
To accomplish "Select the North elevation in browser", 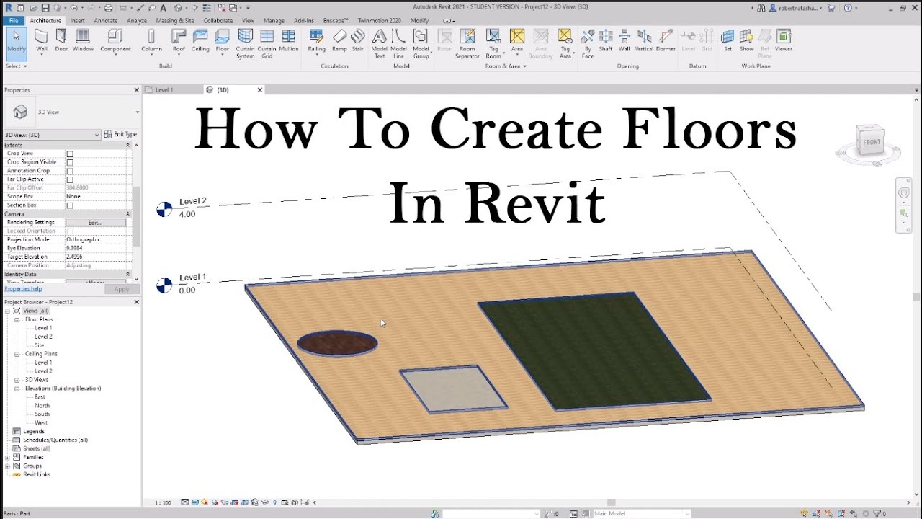I will coord(42,406).
